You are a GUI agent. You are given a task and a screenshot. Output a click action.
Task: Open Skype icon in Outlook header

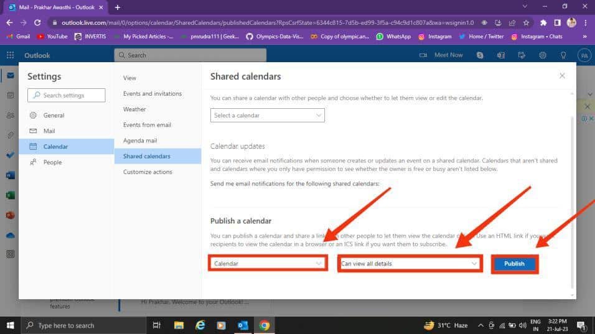tap(480, 55)
